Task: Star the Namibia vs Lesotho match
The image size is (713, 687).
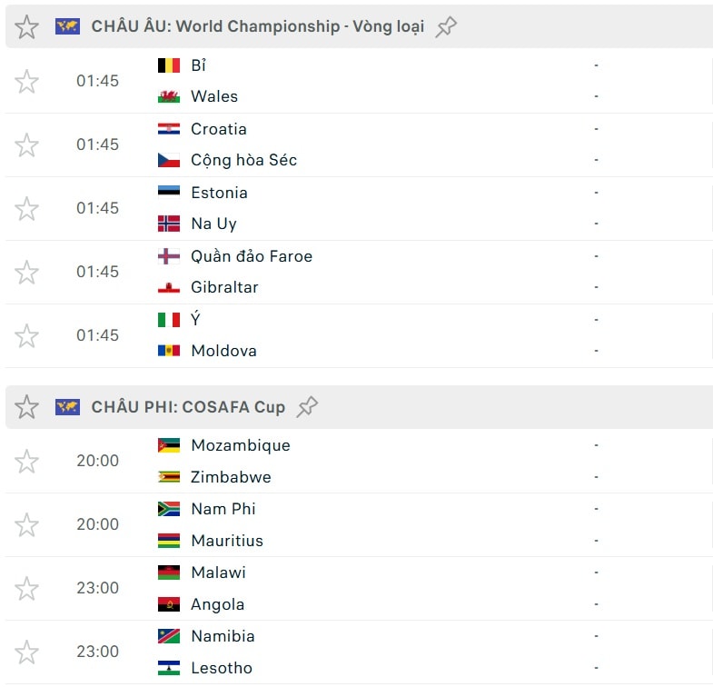Action: click(26, 652)
